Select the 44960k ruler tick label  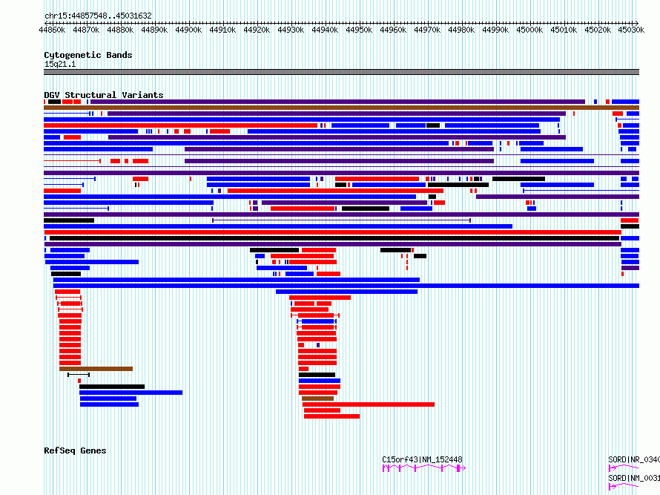pyautogui.click(x=393, y=30)
